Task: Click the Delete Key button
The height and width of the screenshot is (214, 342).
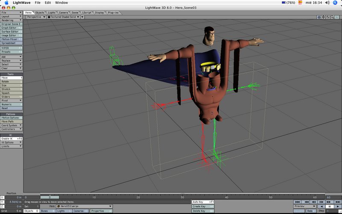Action: (203, 211)
